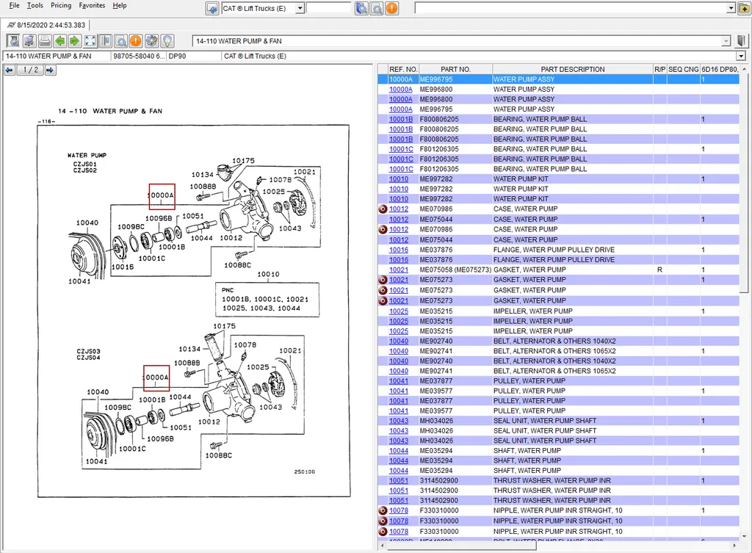Open the 10021 link for ME075058 (ME075273)
The height and width of the screenshot is (553, 752).
pos(399,270)
